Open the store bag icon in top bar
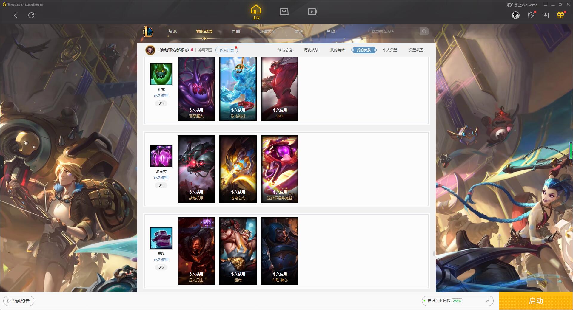The height and width of the screenshot is (310, 573). coord(284,12)
